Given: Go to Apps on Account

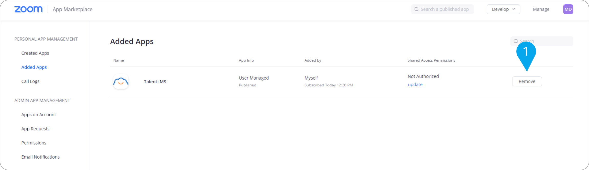Looking at the screenshot, I should point(39,115).
